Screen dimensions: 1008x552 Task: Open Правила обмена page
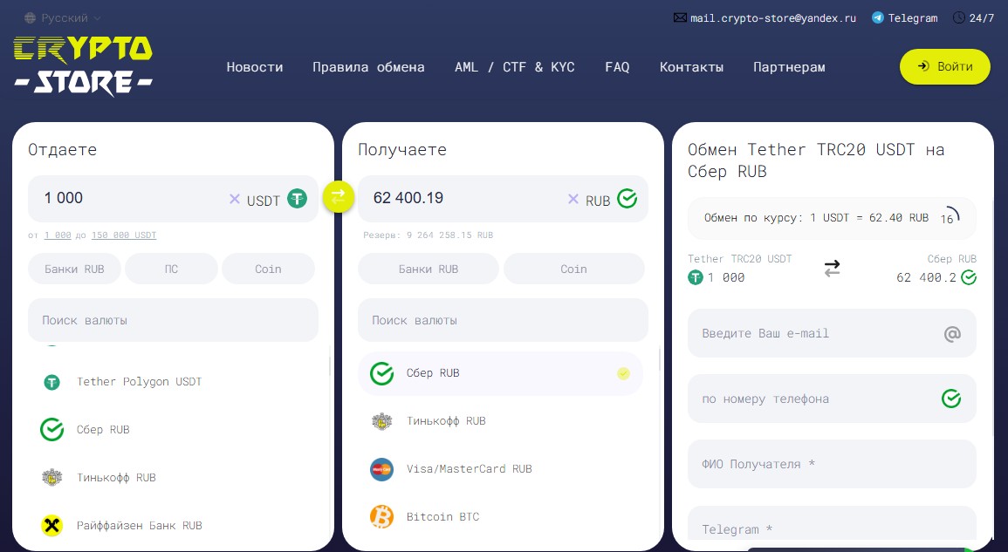(368, 67)
